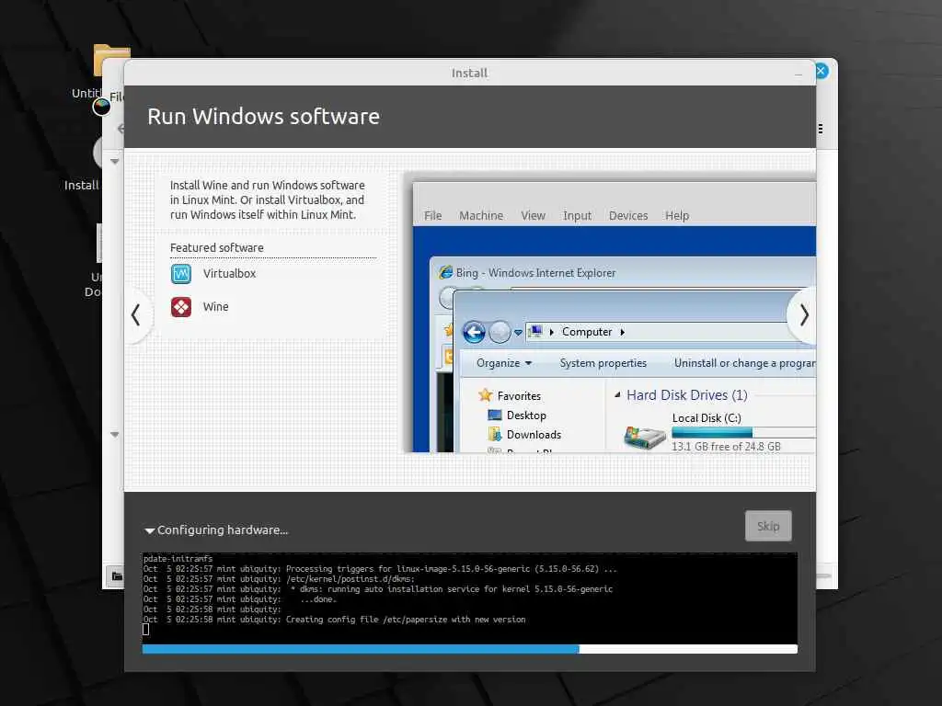Click the Virtualbox label text
The height and width of the screenshot is (706, 942).
[x=229, y=274]
